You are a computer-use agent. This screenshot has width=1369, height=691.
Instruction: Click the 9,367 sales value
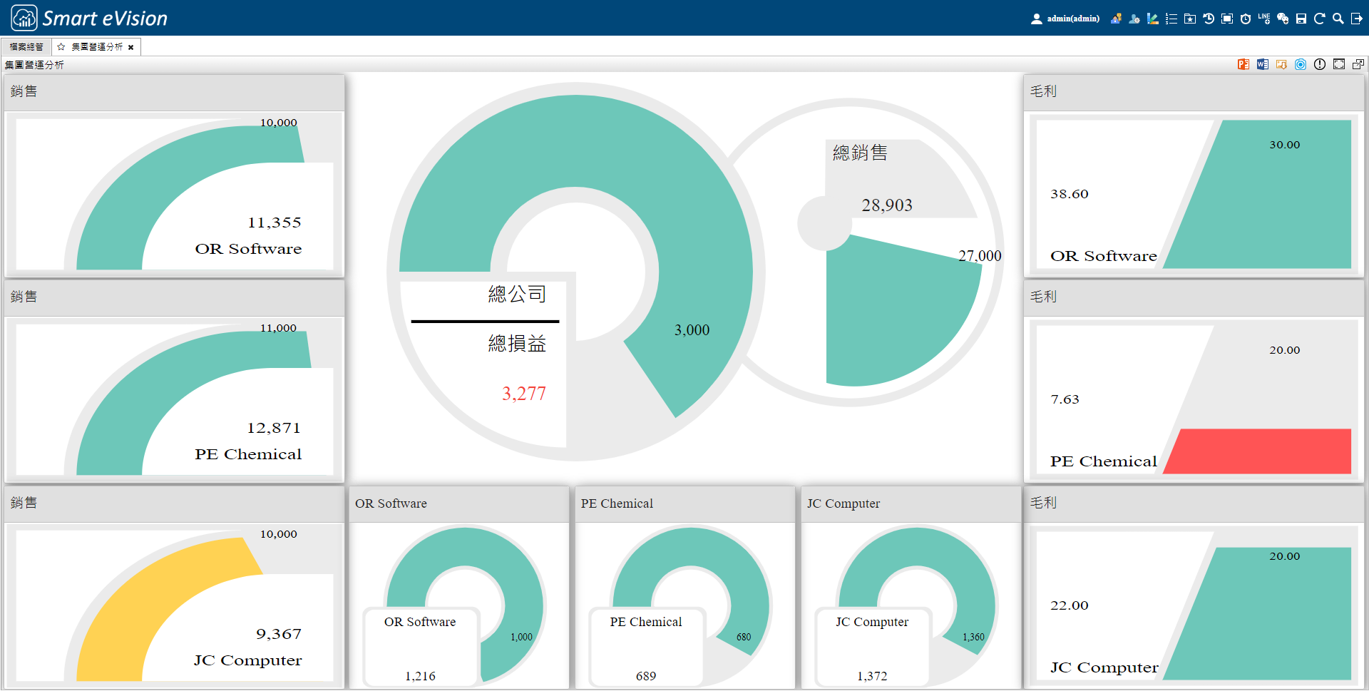pos(279,634)
